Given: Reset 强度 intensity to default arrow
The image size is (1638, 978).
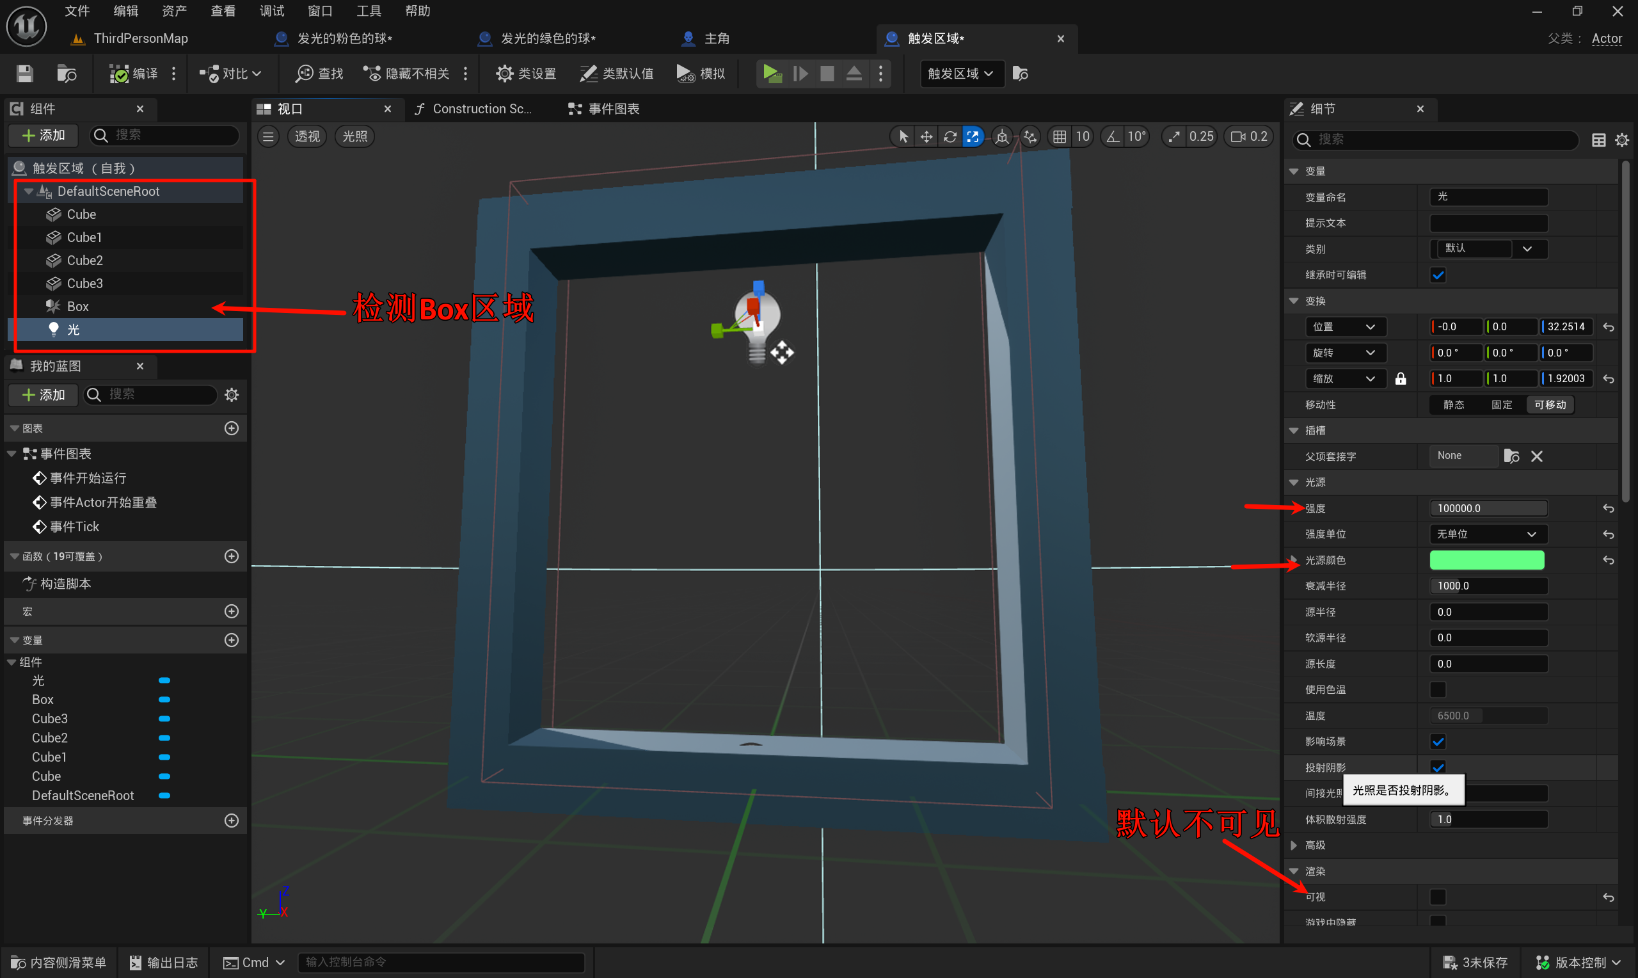Looking at the screenshot, I should click(x=1609, y=508).
